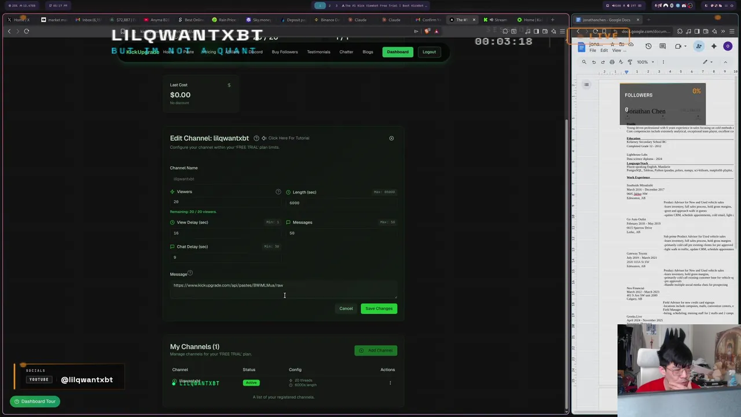741x417 pixels.
Task: Search menus magnifier in Docs toolbar
Action: pos(584,62)
